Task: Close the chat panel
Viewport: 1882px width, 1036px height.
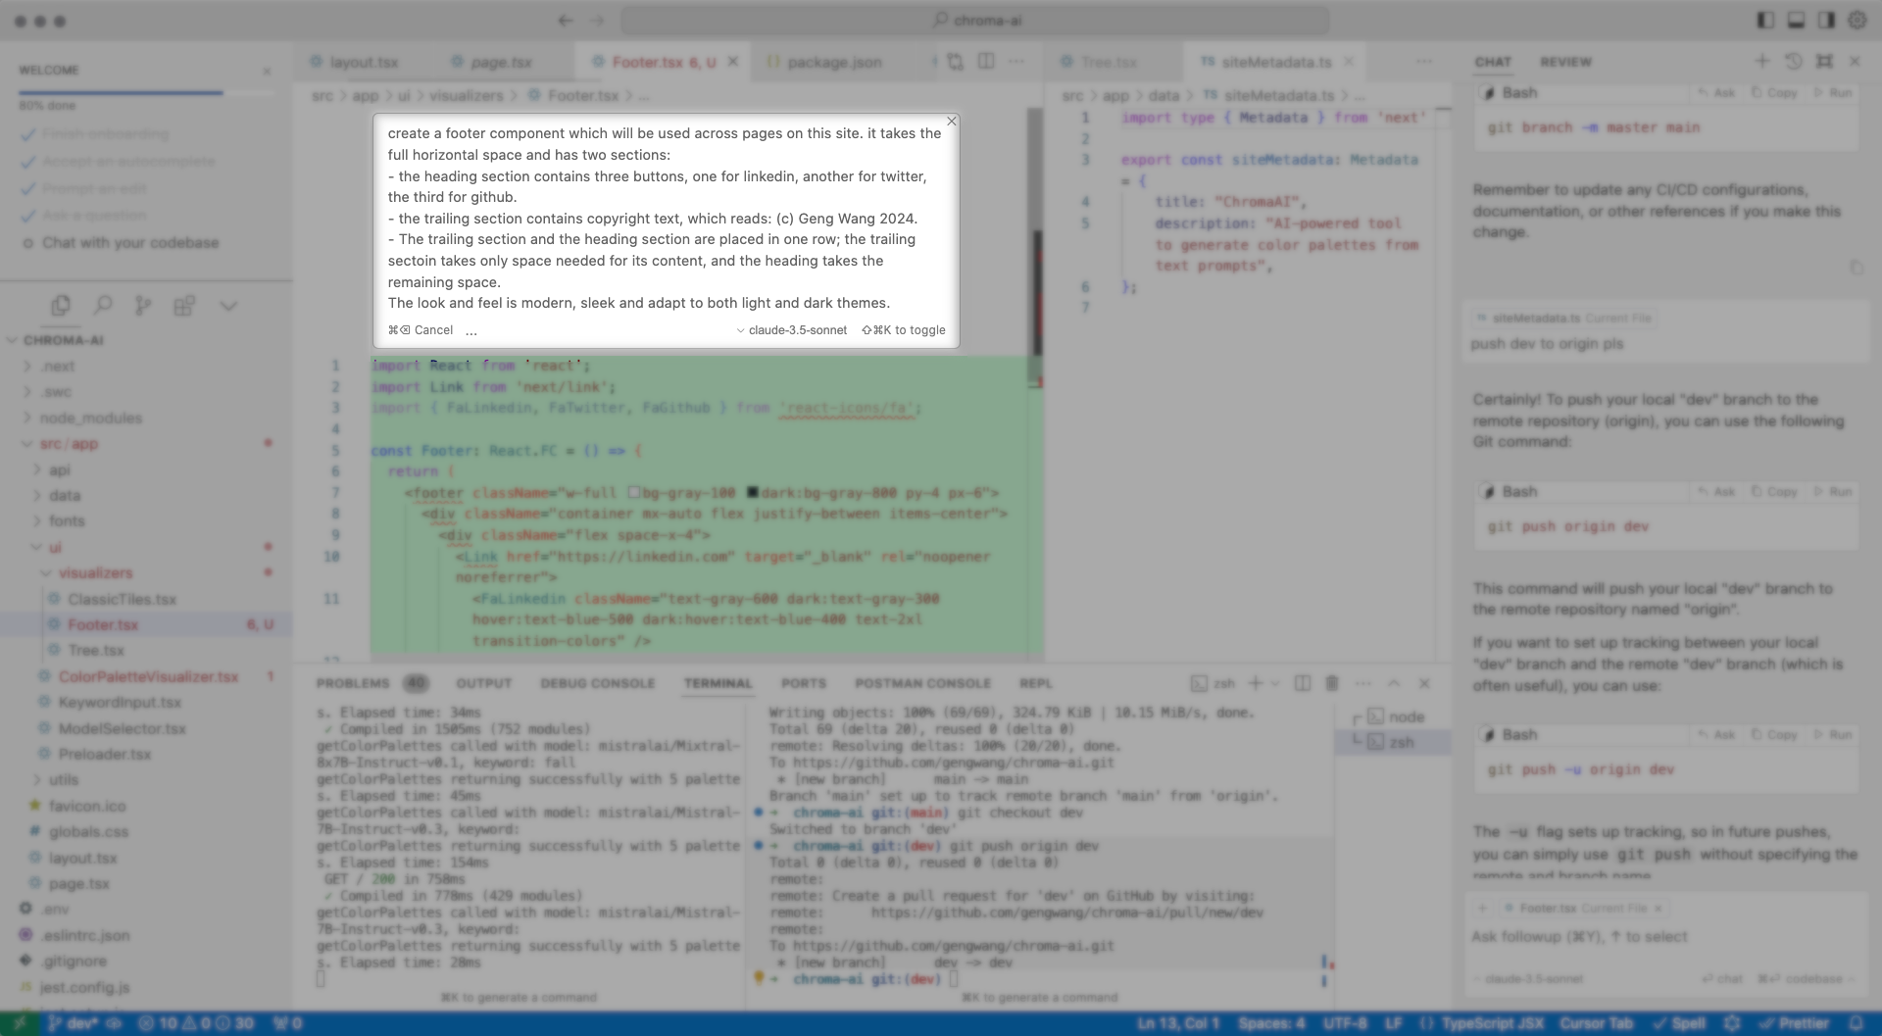Action: [x=1855, y=61]
